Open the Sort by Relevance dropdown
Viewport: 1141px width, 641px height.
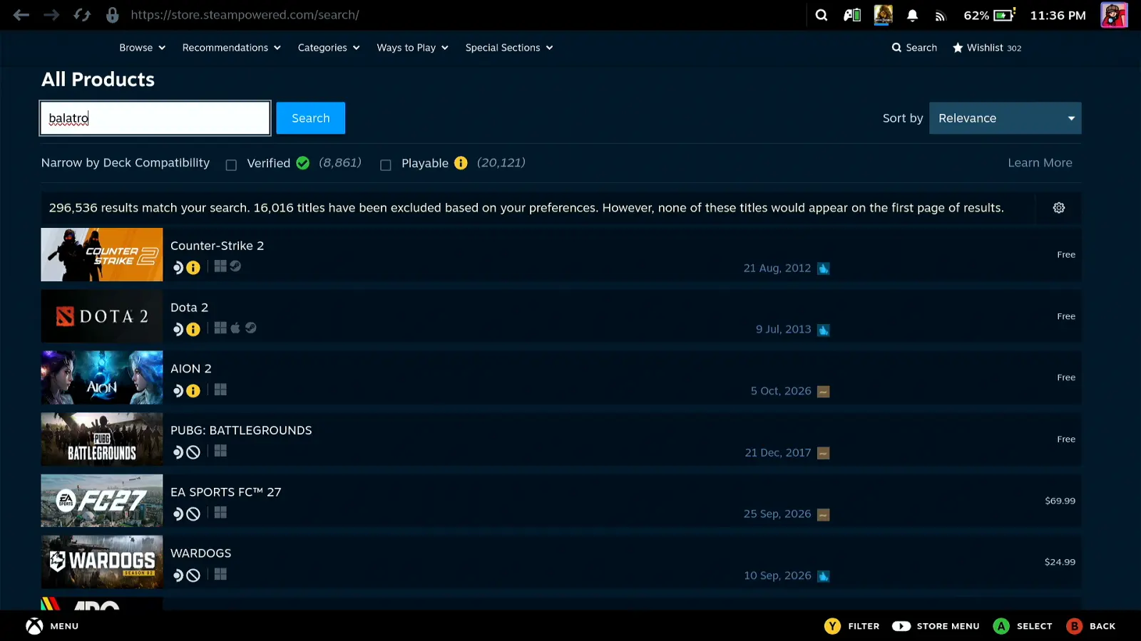1006,118
